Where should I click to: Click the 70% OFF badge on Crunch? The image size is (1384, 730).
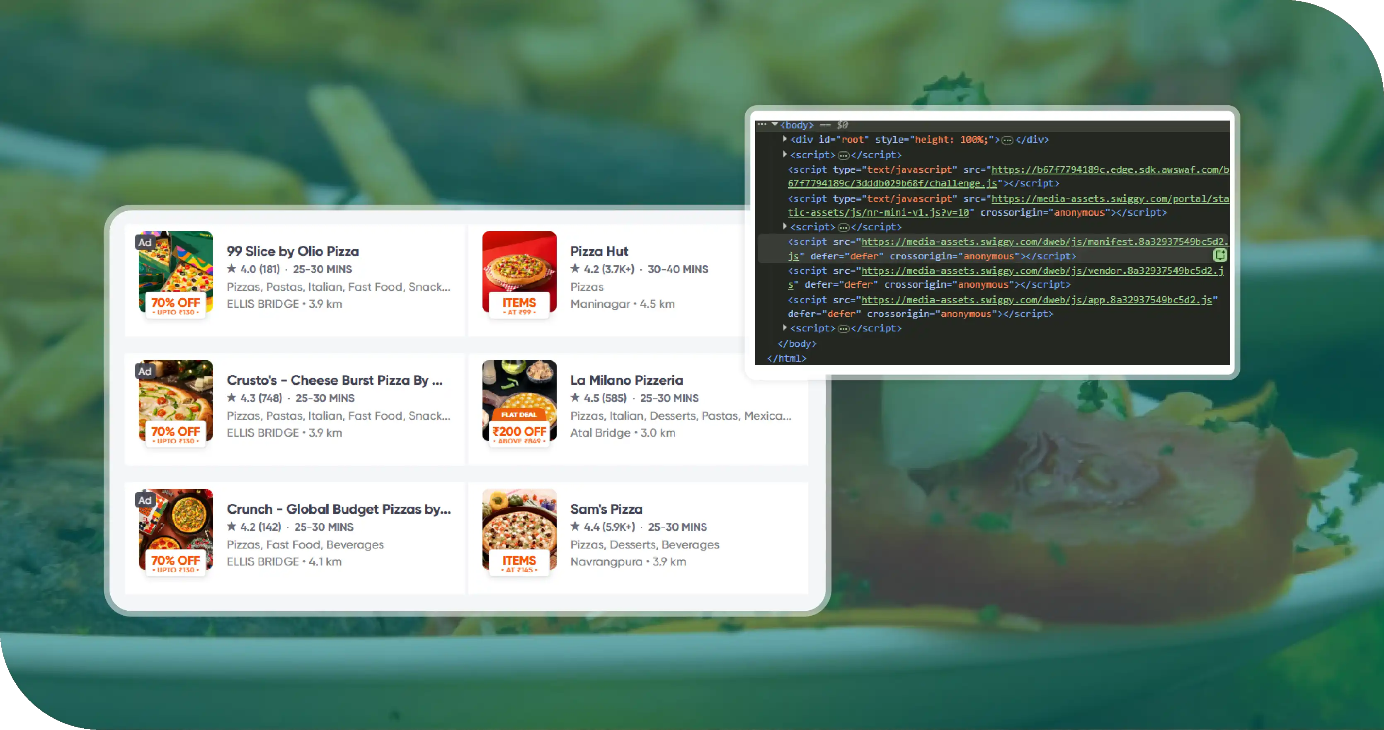coord(176,563)
